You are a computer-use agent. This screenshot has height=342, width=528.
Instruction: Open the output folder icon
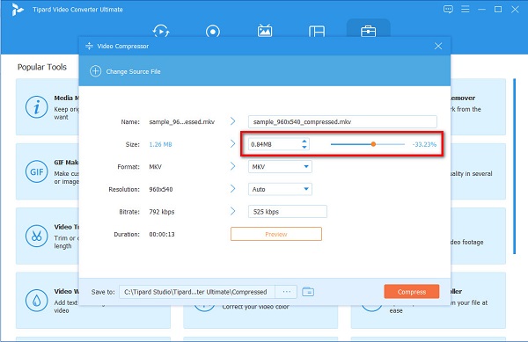(308, 292)
